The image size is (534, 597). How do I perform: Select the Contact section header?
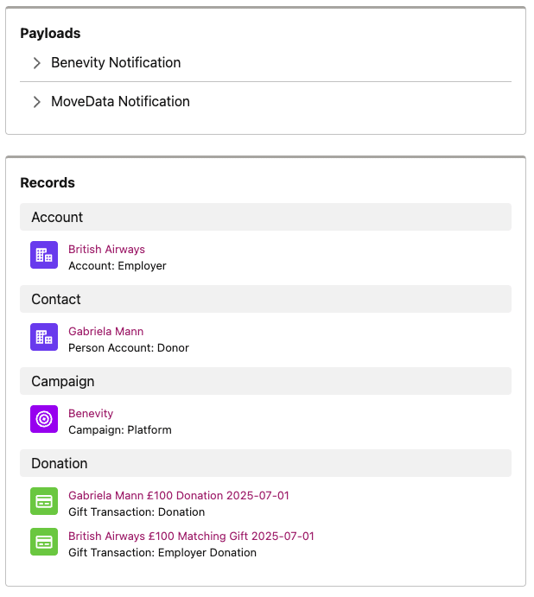(x=265, y=299)
